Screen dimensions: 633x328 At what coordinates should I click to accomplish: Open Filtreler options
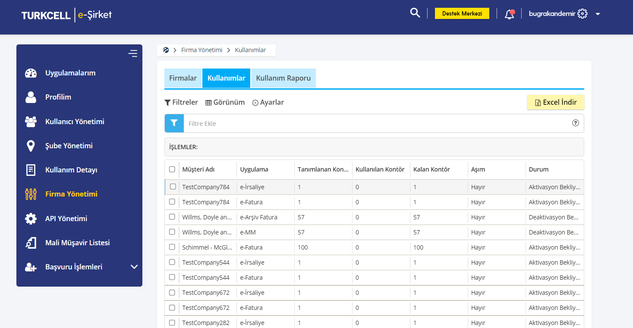[x=181, y=103]
